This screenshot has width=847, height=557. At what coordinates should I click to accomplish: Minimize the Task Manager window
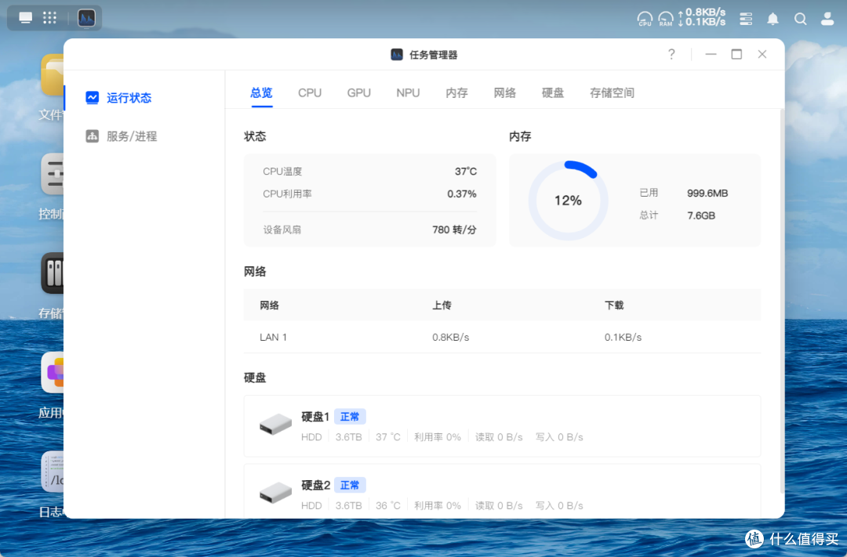[x=711, y=54]
